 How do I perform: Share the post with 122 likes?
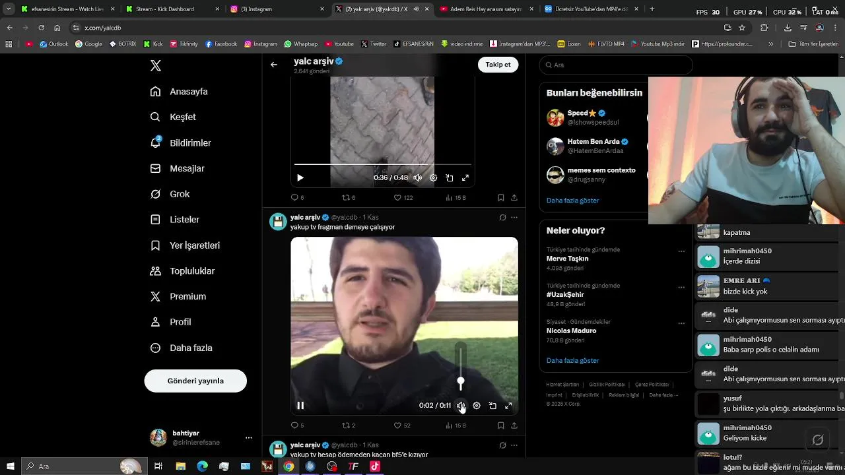coord(514,197)
